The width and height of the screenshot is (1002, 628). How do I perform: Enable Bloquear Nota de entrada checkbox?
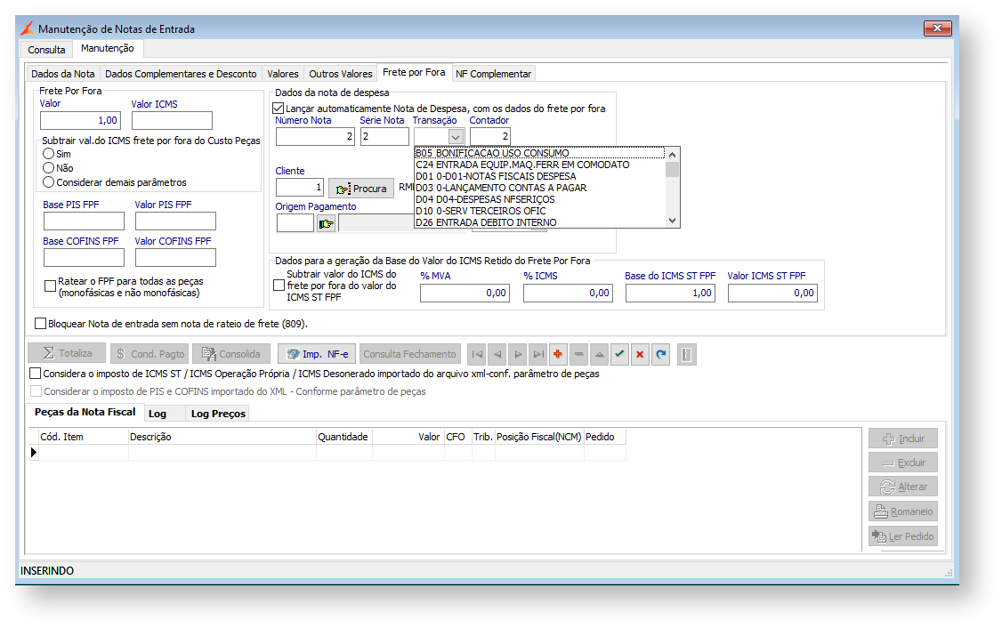click(x=40, y=324)
